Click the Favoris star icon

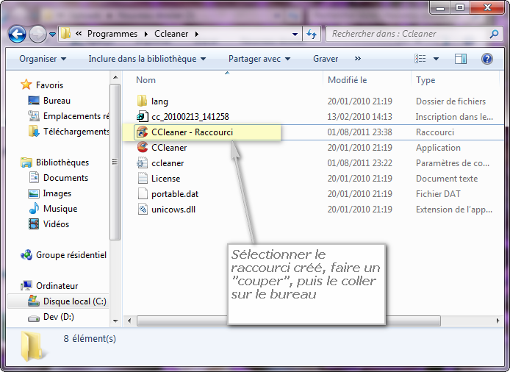[26, 85]
